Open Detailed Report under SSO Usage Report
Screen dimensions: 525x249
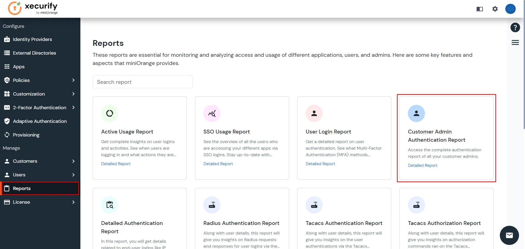click(218, 164)
